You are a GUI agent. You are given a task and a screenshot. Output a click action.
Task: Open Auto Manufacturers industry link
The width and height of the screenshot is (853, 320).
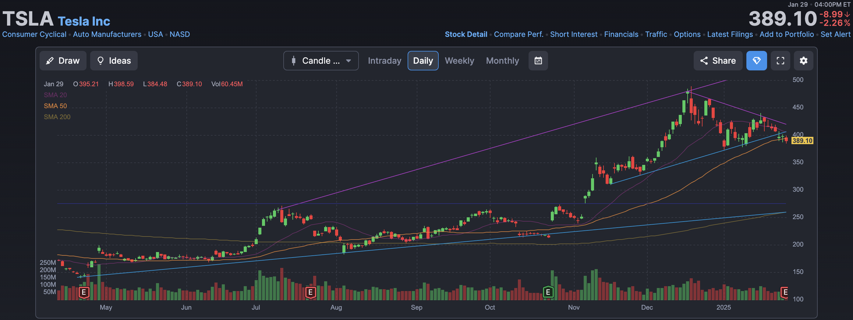coord(107,34)
